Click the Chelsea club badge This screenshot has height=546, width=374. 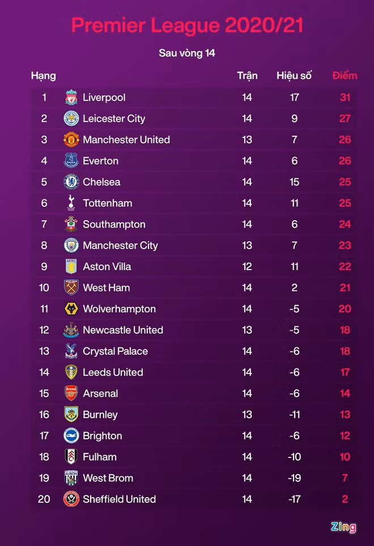click(x=71, y=182)
